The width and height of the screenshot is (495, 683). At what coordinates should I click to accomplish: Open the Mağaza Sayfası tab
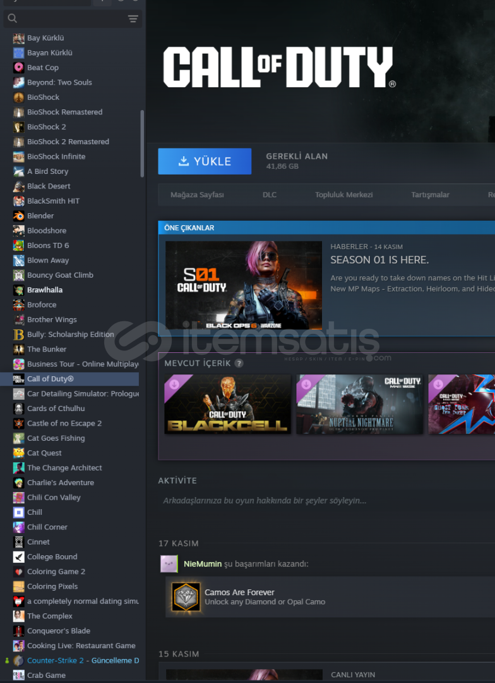point(197,195)
